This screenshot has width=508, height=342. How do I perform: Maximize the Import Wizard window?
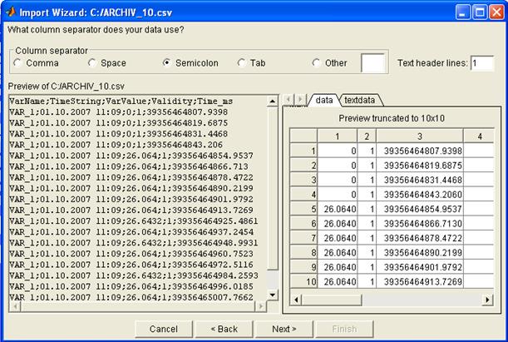click(479, 12)
